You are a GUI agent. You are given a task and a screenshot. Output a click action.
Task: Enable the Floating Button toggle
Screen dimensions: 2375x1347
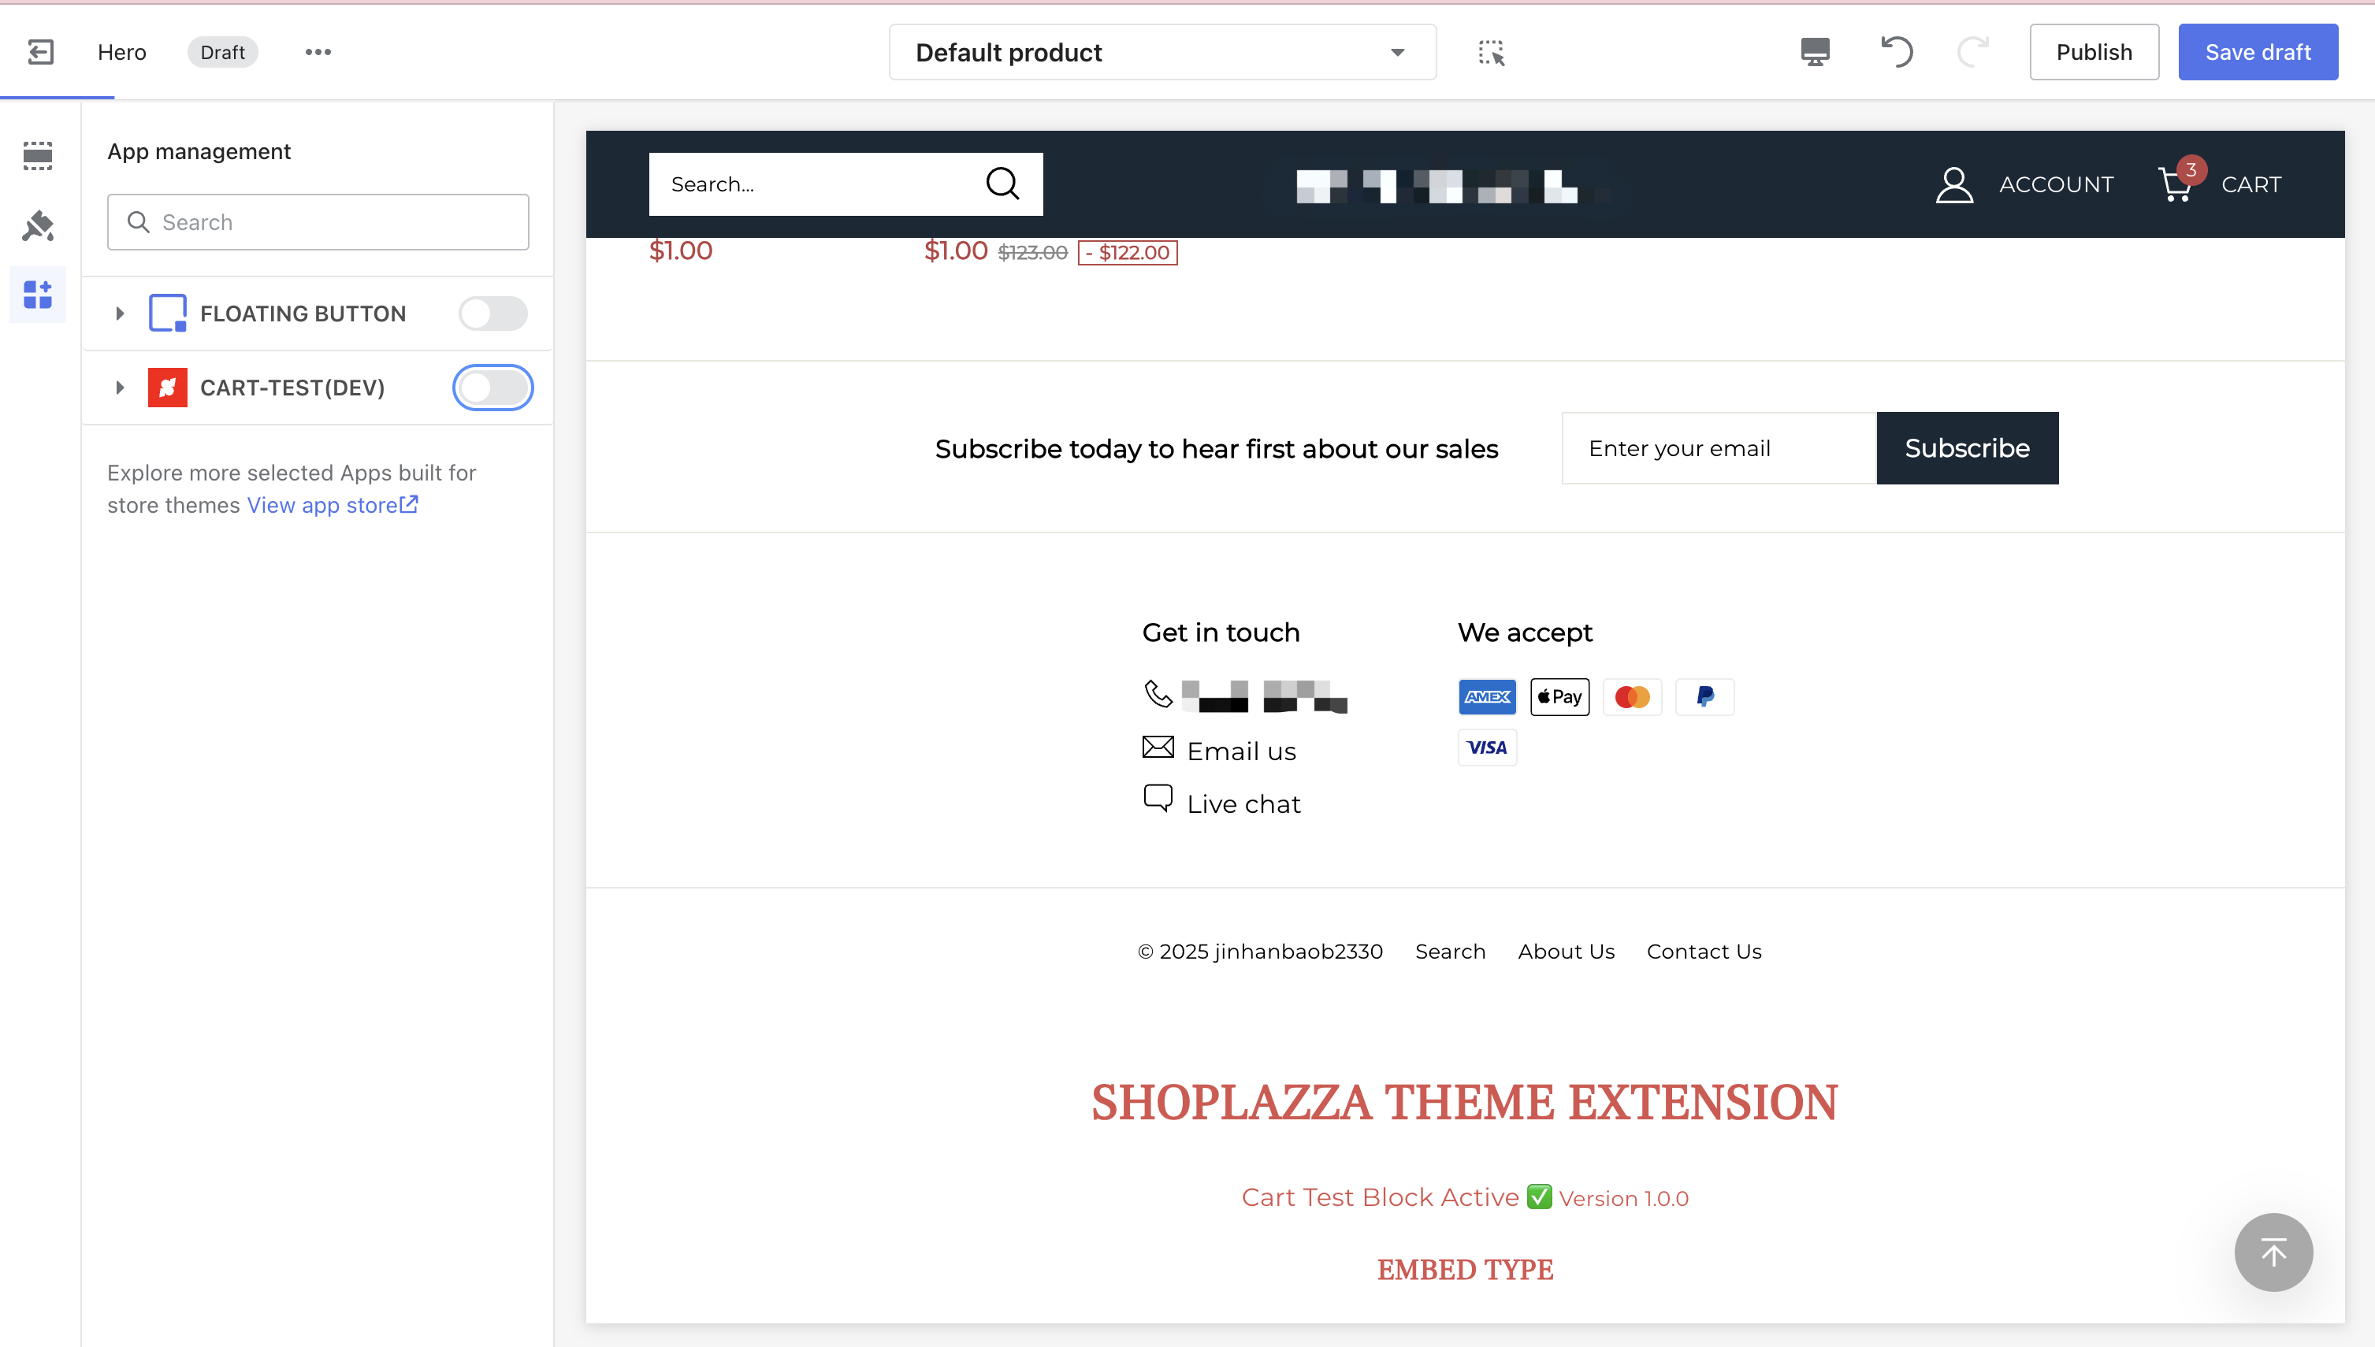point(493,314)
